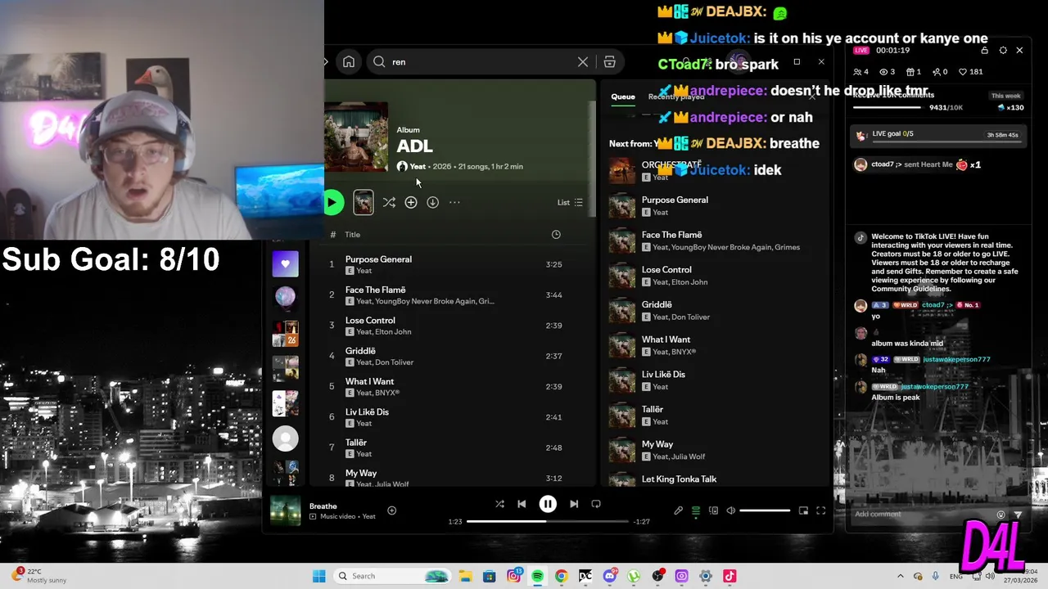The width and height of the screenshot is (1048, 589).
Task: Toggle shuffle for the ADL album
Action: pos(389,202)
